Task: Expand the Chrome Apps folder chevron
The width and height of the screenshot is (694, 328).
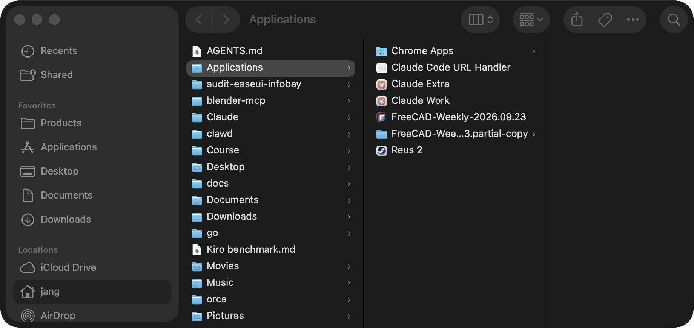Action: [x=534, y=52]
